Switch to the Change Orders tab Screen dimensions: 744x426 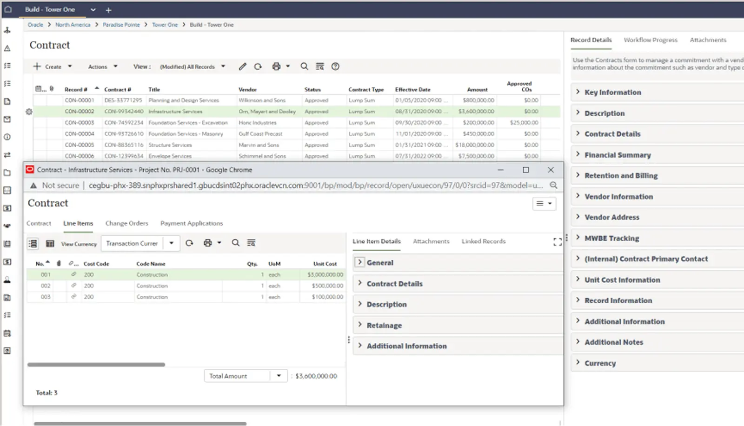(x=126, y=223)
